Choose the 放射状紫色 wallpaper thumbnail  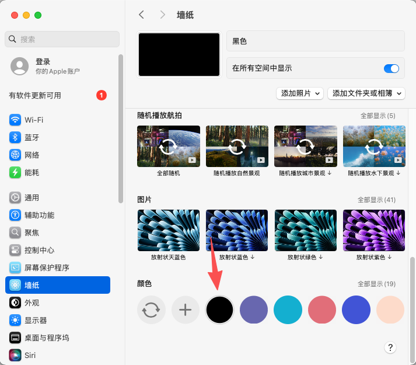coord(373,231)
